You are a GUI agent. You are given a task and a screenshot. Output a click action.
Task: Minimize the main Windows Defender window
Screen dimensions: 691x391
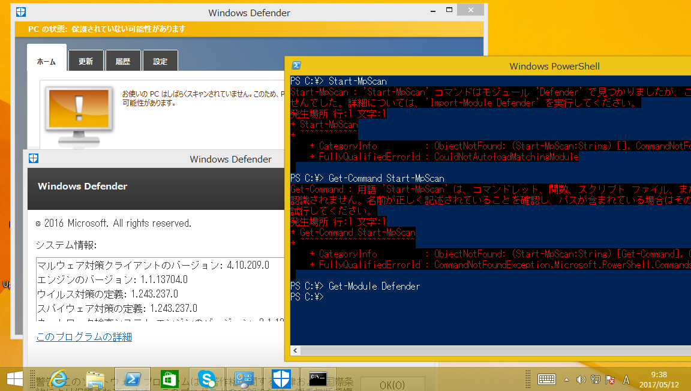click(432, 10)
